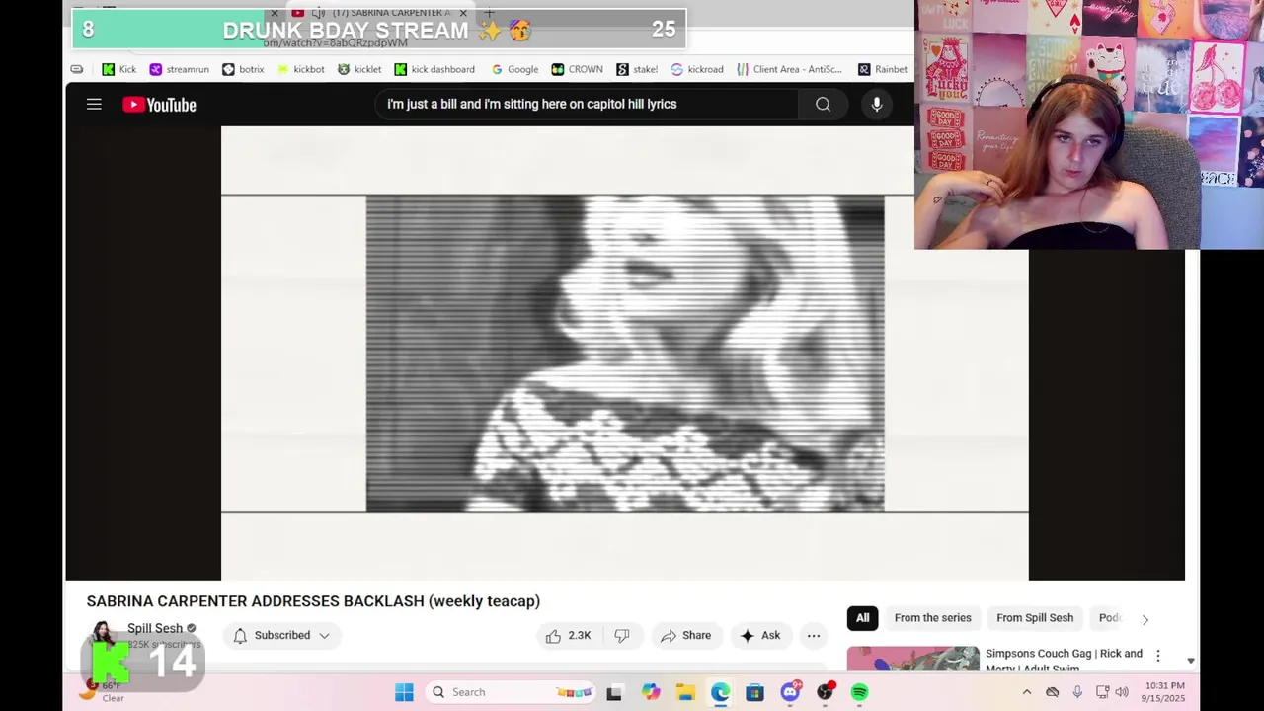
Task: Open options for the Simpsons Couch Gag video
Action: tap(1158, 656)
